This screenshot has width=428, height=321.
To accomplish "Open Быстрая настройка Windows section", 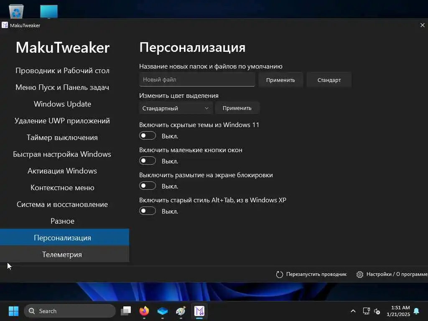I will (x=63, y=154).
